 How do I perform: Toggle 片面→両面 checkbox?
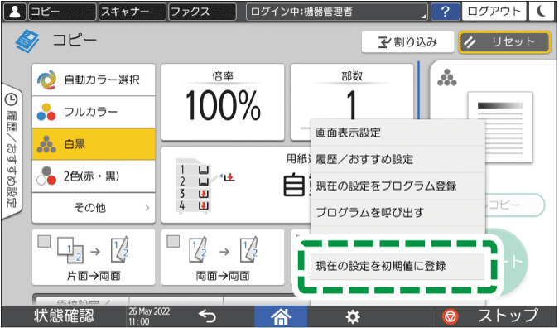(44, 241)
